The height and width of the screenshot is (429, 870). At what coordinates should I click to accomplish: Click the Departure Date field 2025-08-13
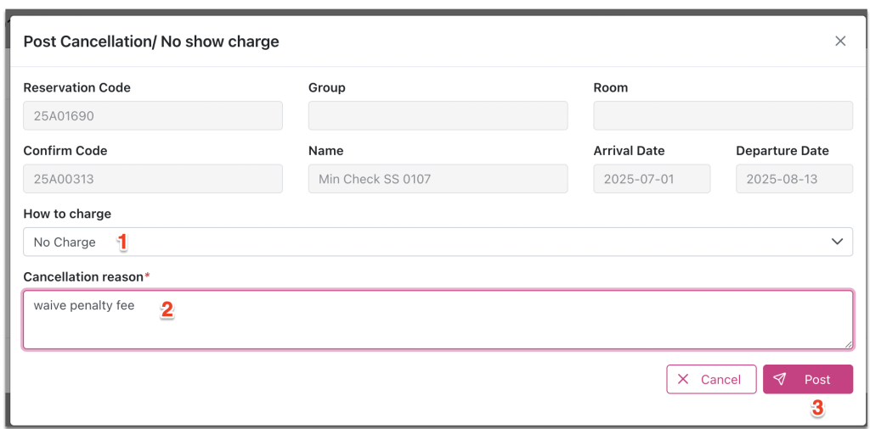794,179
